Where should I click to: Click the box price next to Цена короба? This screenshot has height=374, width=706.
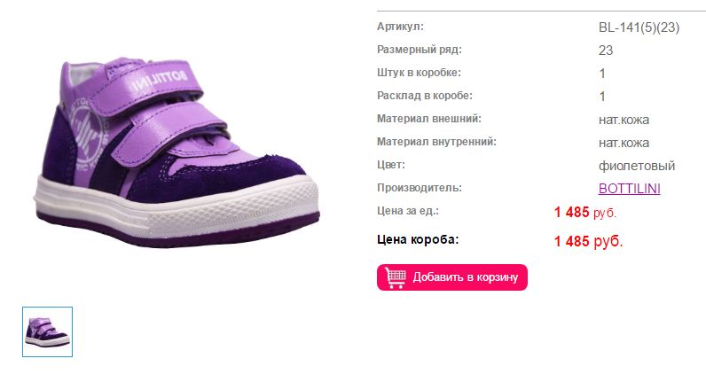(588, 241)
